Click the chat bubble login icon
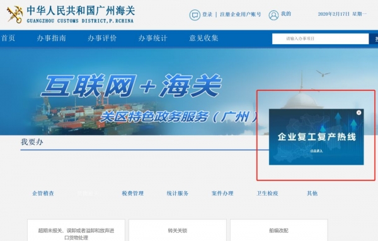The image size is (378, 241). (x=195, y=15)
